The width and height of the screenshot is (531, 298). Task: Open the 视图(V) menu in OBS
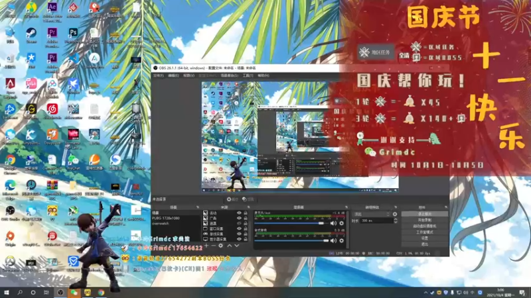tap(189, 75)
